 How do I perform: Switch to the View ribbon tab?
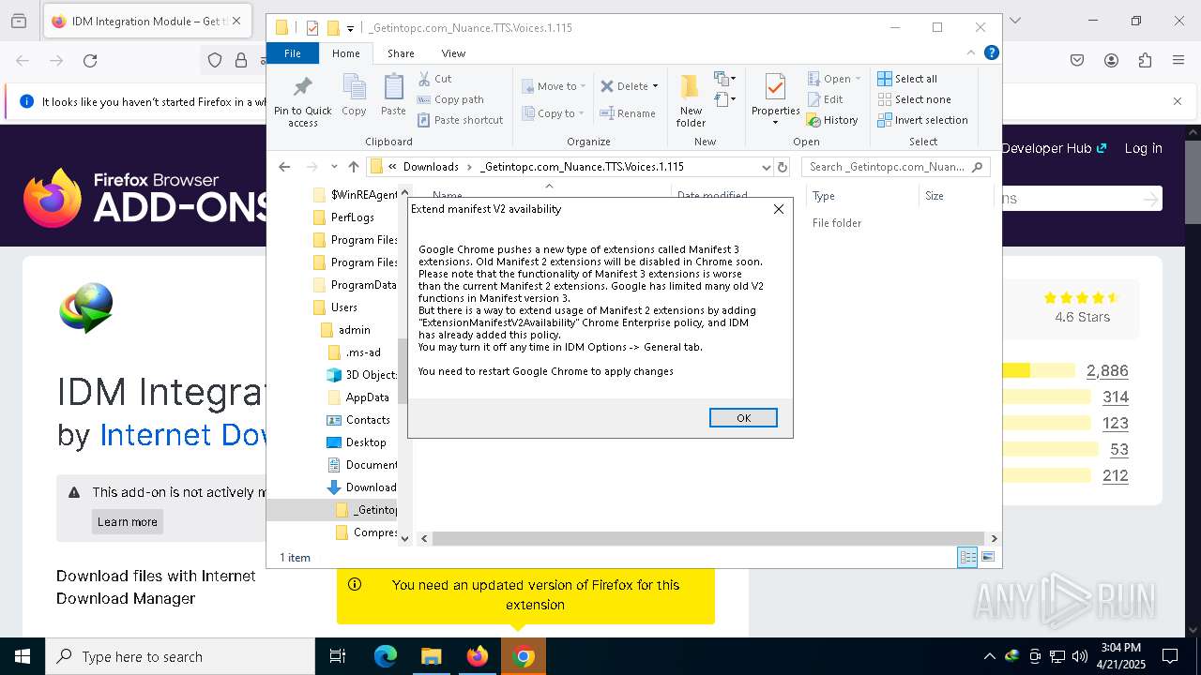pos(453,53)
